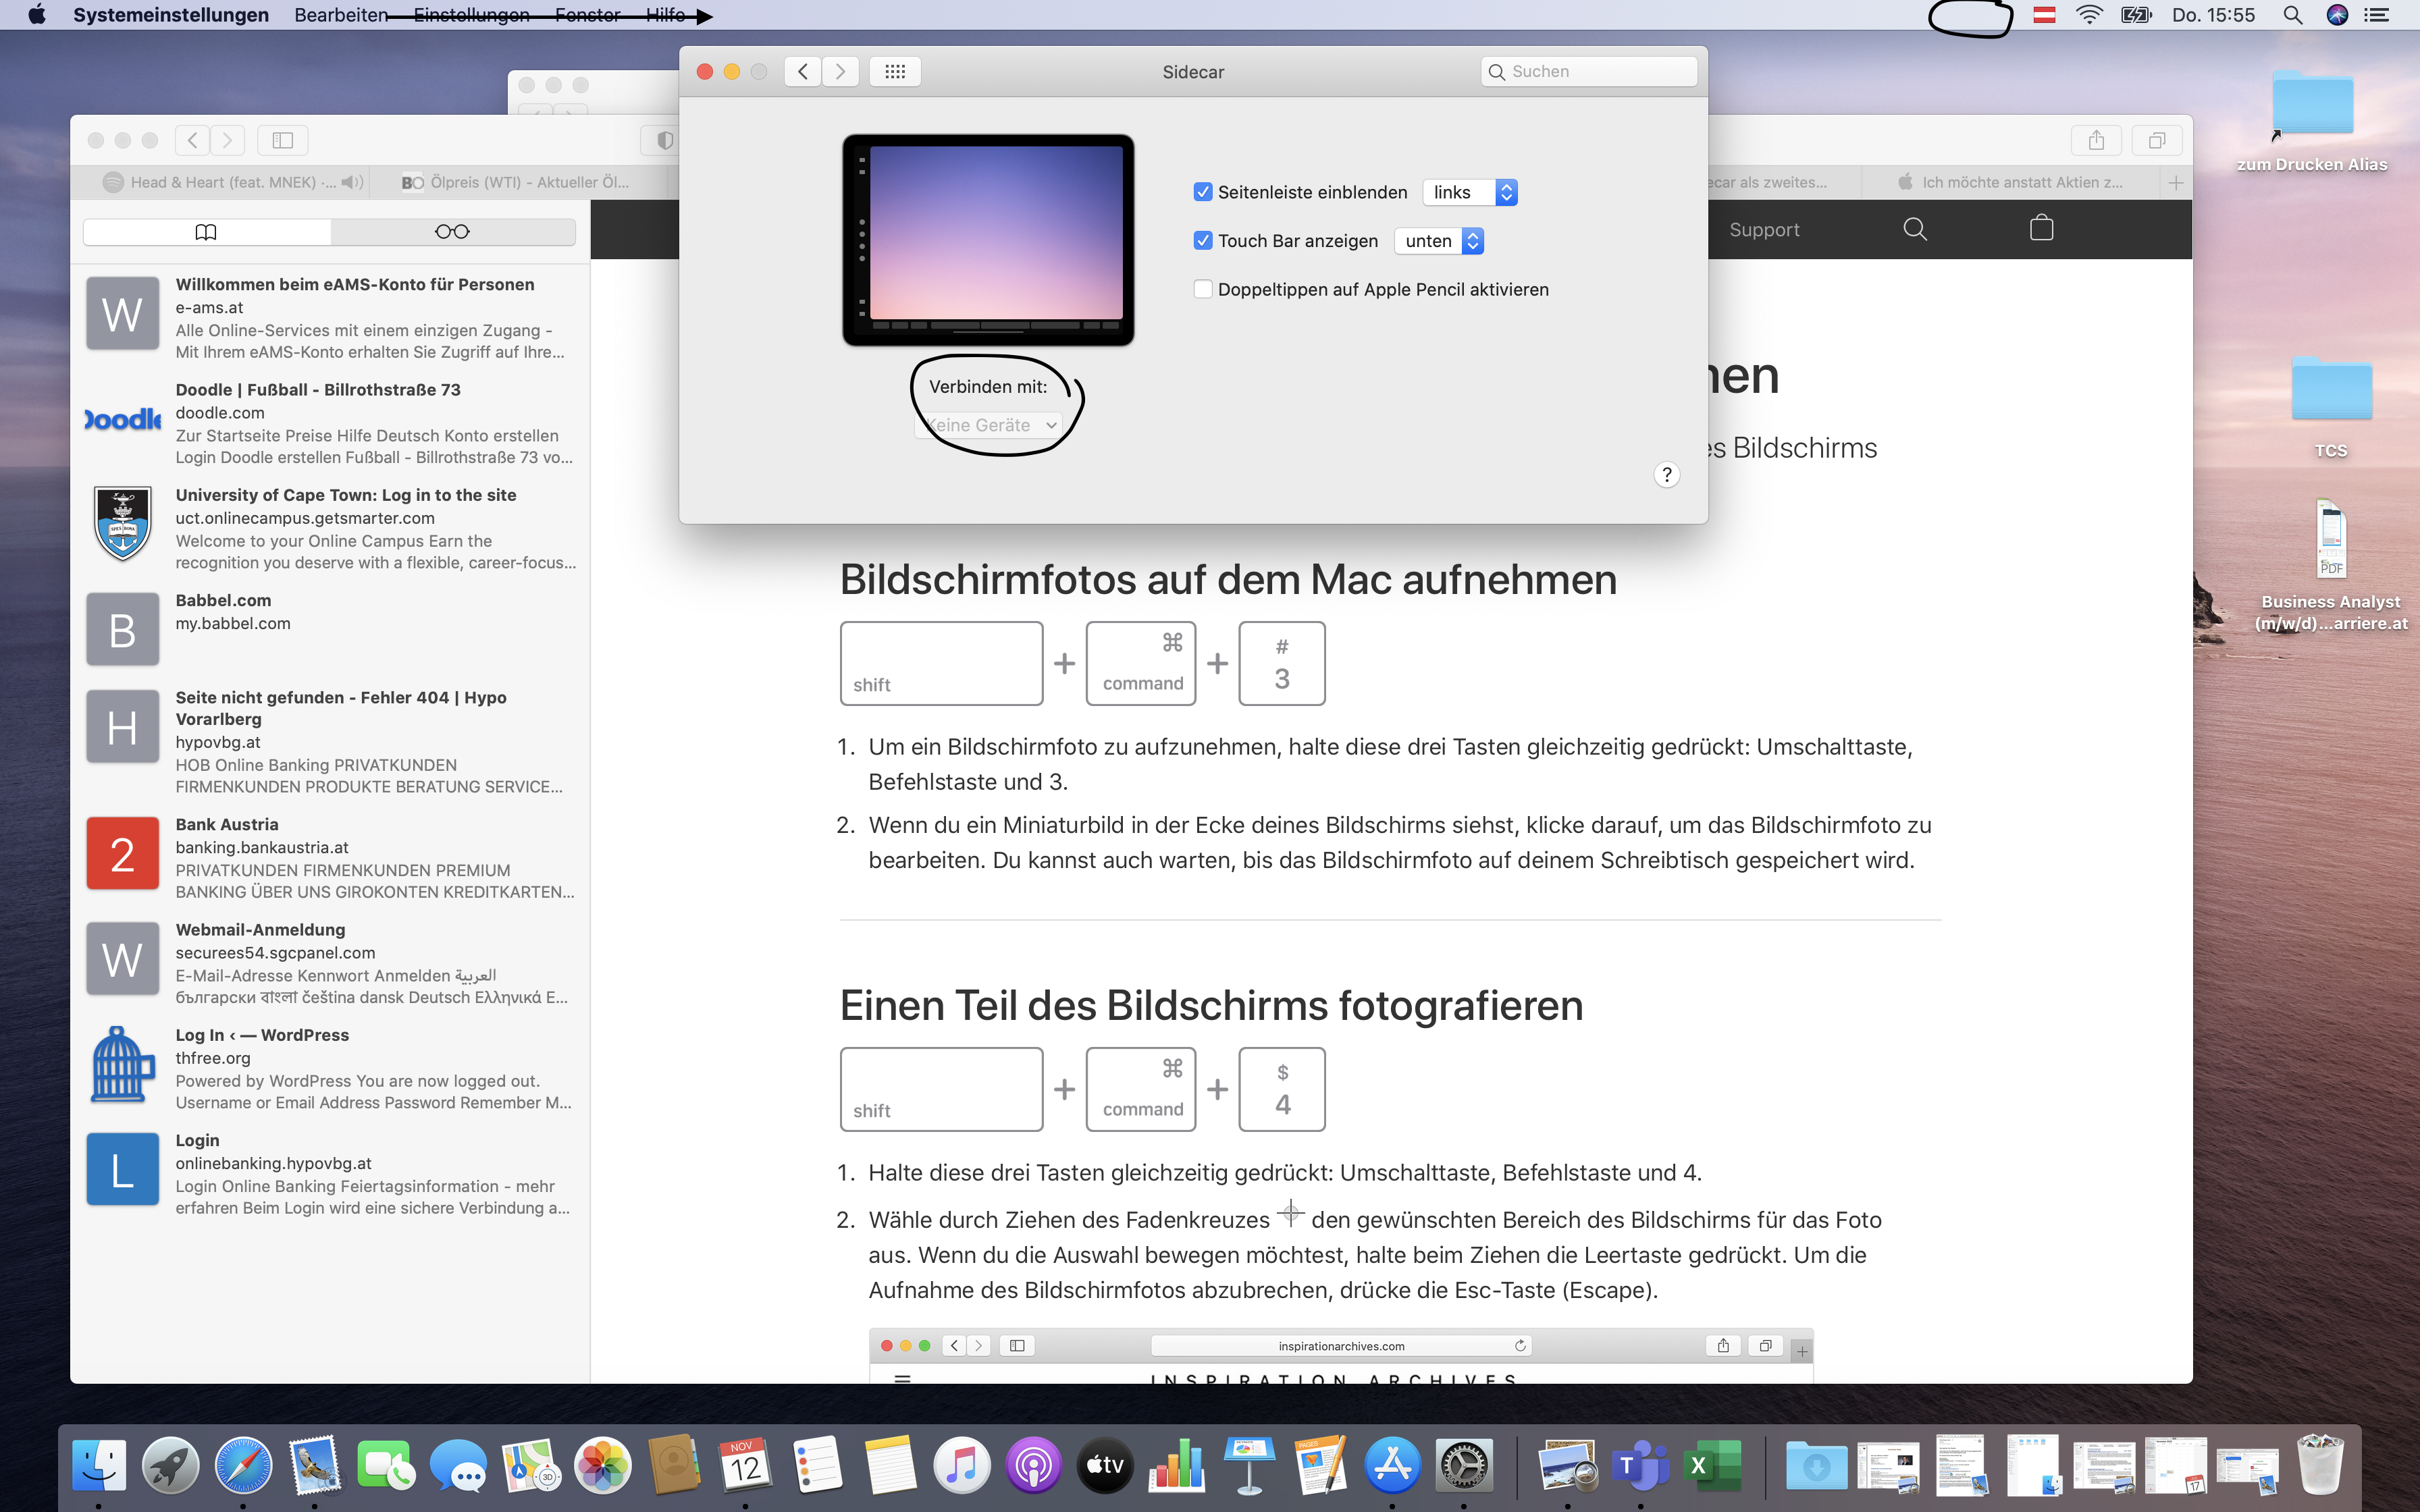Expand the Keine Geräte connection dropdown
This screenshot has height=1512, width=2420.
coord(988,425)
